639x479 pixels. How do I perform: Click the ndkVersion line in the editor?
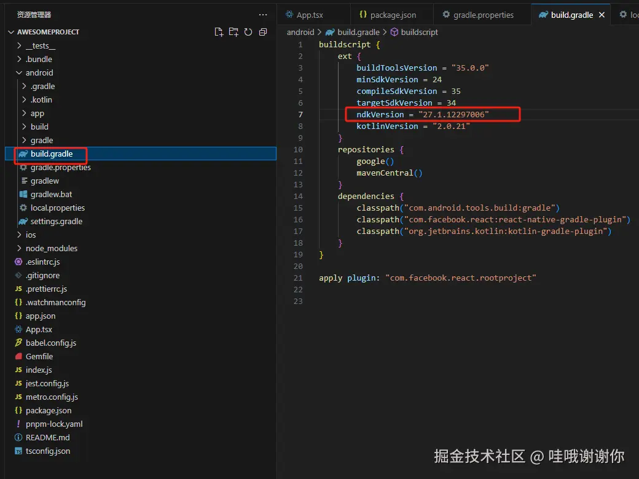(x=423, y=115)
